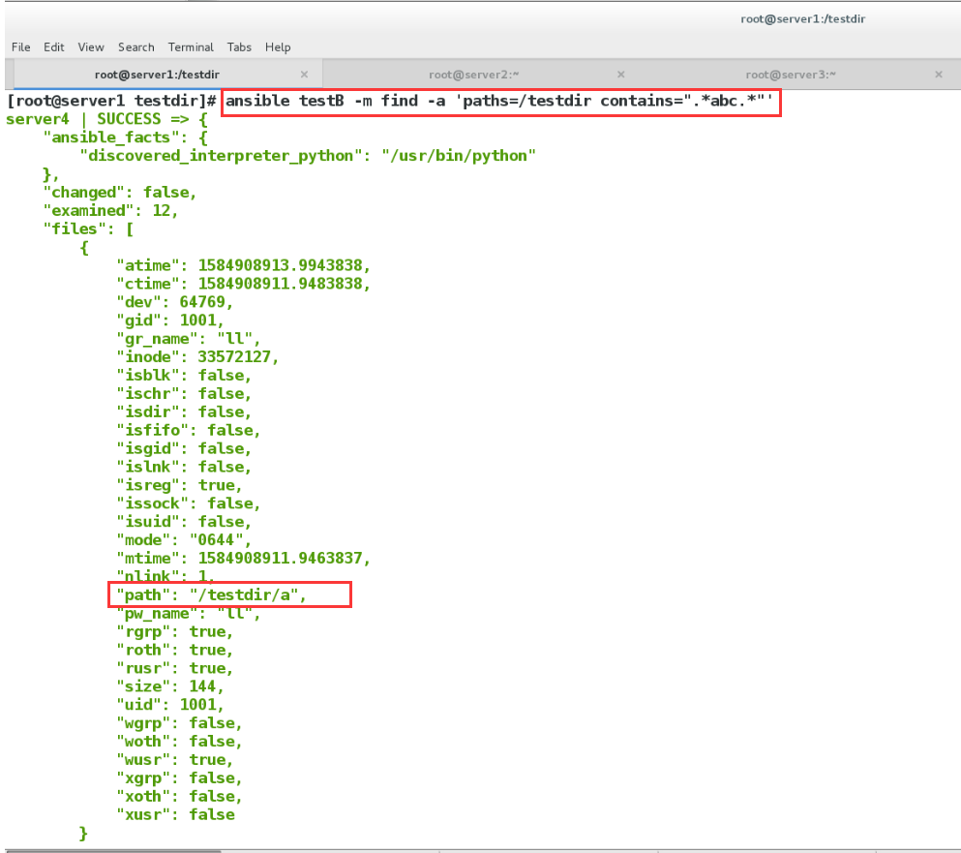Click the "path": "/testdir/a" line
This screenshot has height=853, width=961.
[211, 594]
